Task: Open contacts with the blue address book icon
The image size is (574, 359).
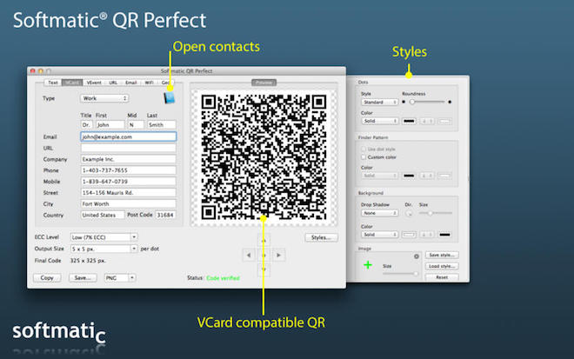Action: coord(169,97)
